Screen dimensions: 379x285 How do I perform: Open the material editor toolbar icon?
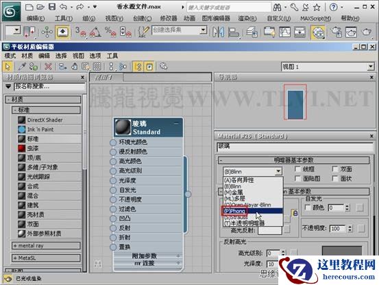click(317, 32)
